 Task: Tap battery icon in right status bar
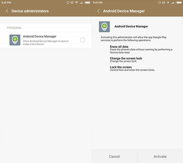(179, 2)
